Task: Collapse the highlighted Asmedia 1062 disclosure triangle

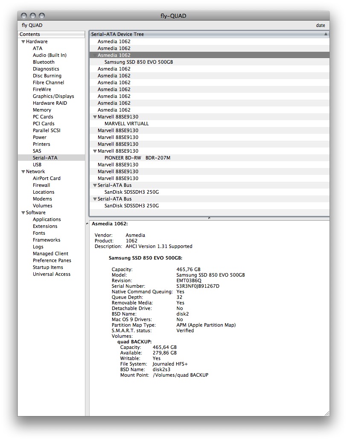Action: tap(95, 55)
